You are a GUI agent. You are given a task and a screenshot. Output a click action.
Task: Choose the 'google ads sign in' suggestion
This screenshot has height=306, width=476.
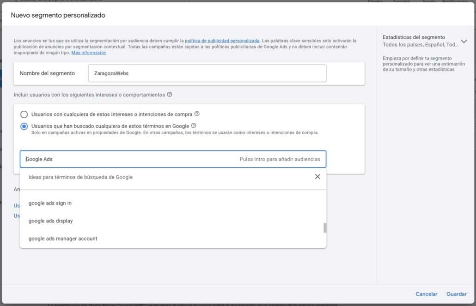coord(50,203)
